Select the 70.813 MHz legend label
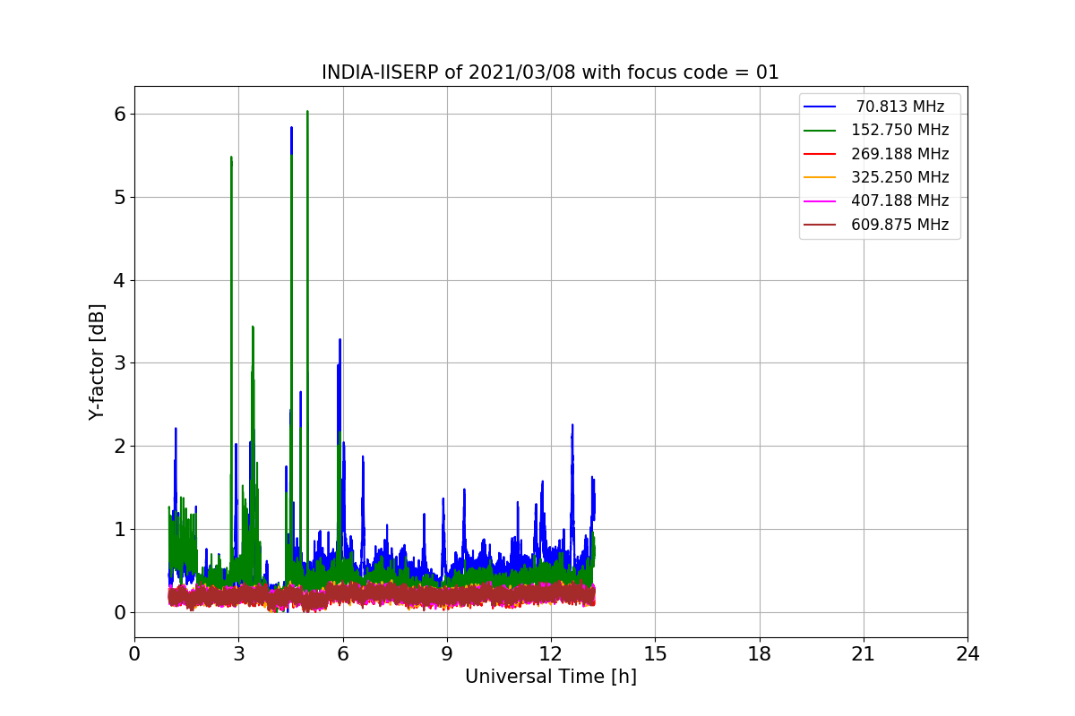 coord(900,107)
